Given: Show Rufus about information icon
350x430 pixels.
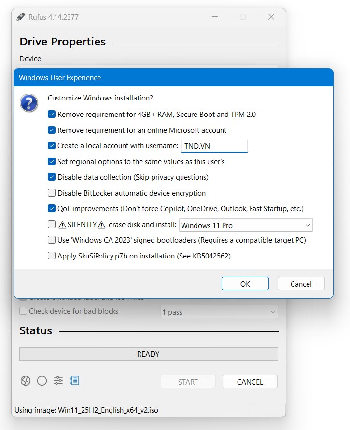Looking at the screenshot, I should (x=42, y=381).
